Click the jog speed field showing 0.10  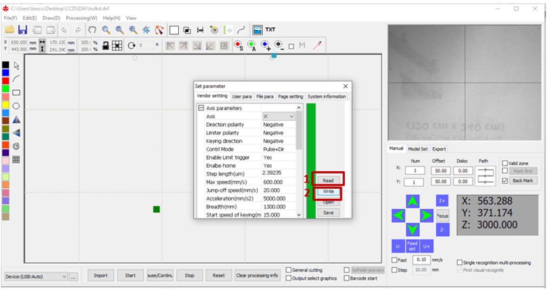coord(422,260)
